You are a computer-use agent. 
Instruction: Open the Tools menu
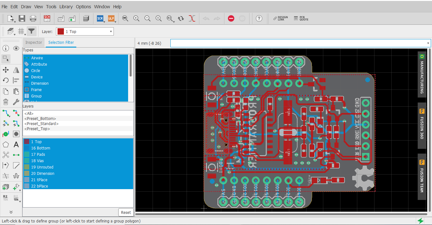click(51, 6)
